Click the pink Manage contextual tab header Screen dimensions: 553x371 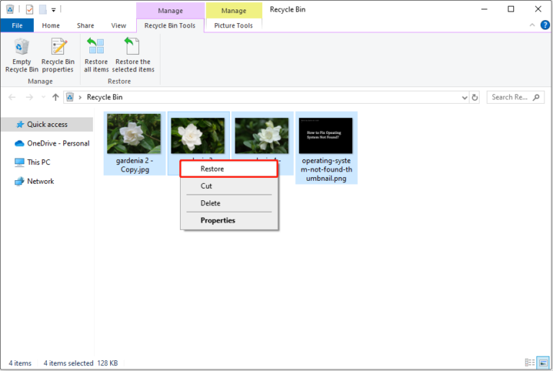coord(171,11)
